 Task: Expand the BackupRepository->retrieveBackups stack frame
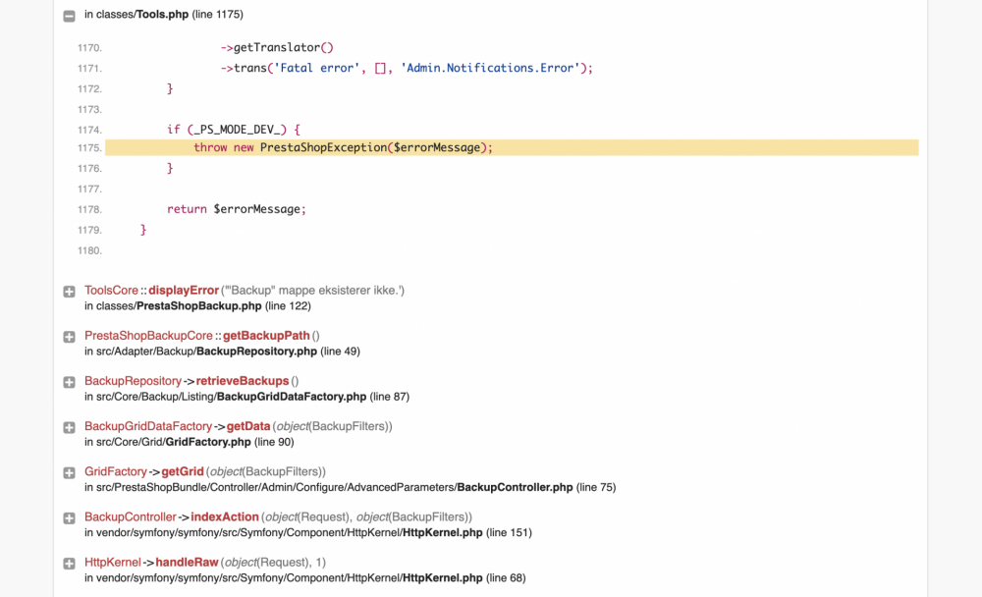68,381
